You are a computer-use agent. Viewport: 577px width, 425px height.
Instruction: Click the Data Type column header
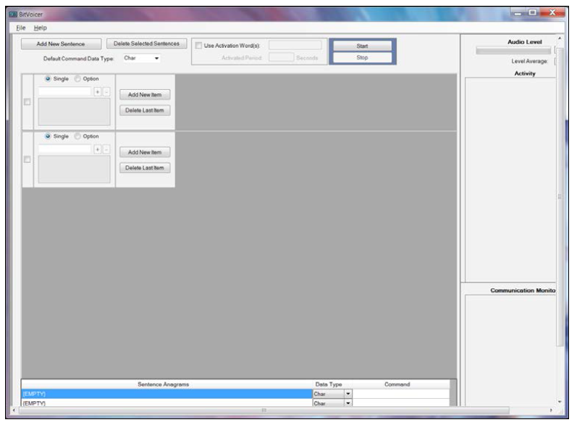[x=329, y=384]
